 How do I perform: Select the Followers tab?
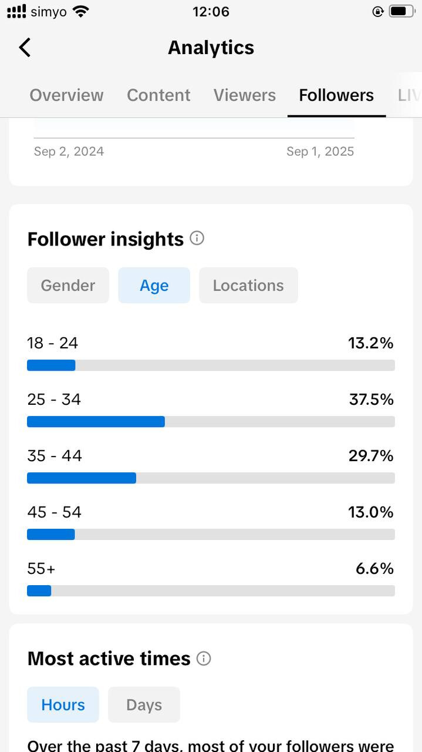pyautogui.click(x=336, y=95)
